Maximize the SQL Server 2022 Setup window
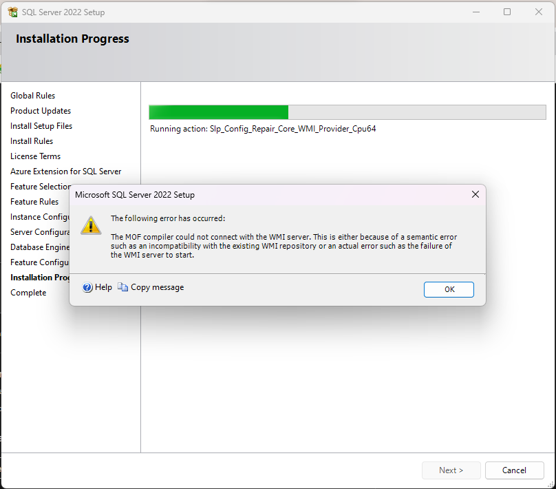 [x=507, y=12]
